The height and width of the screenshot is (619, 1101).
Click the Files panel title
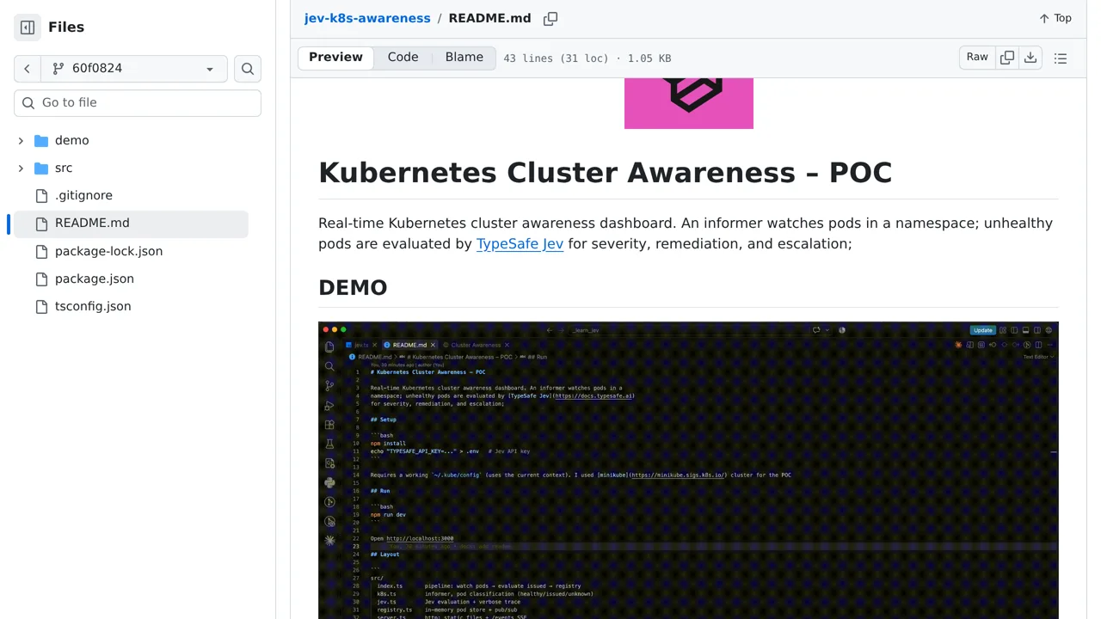tap(66, 28)
